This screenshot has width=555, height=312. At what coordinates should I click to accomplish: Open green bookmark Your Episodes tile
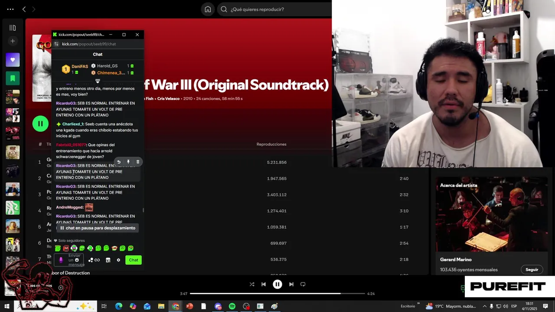pos(13,78)
